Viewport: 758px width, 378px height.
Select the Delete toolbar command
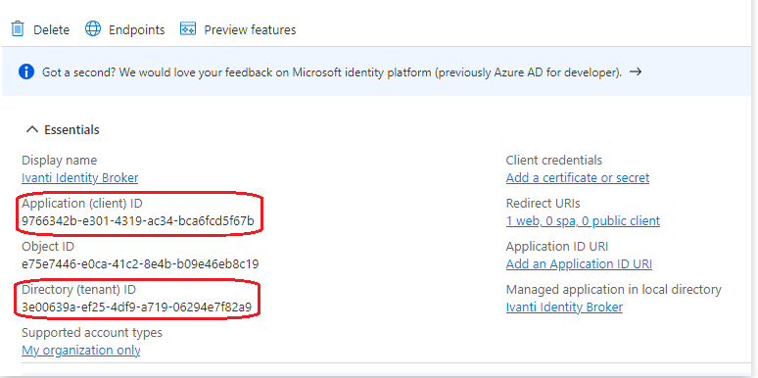(x=40, y=29)
